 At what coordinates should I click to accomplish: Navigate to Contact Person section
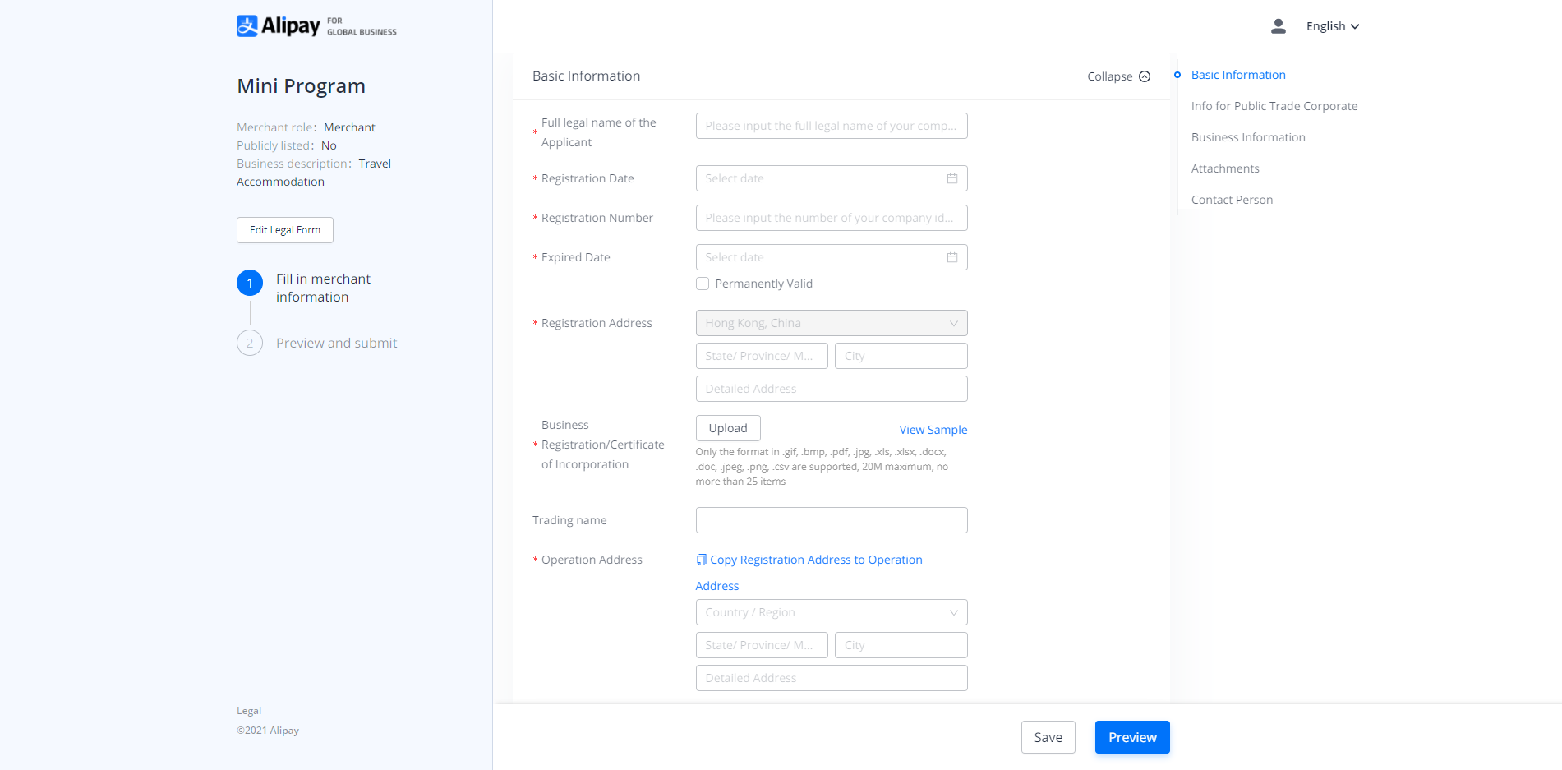pos(1231,200)
